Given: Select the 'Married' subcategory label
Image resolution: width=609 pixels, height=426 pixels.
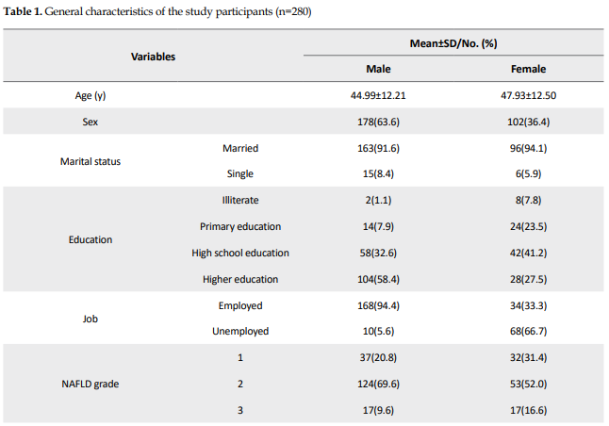Looking at the screenshot, I should [240, 148].
